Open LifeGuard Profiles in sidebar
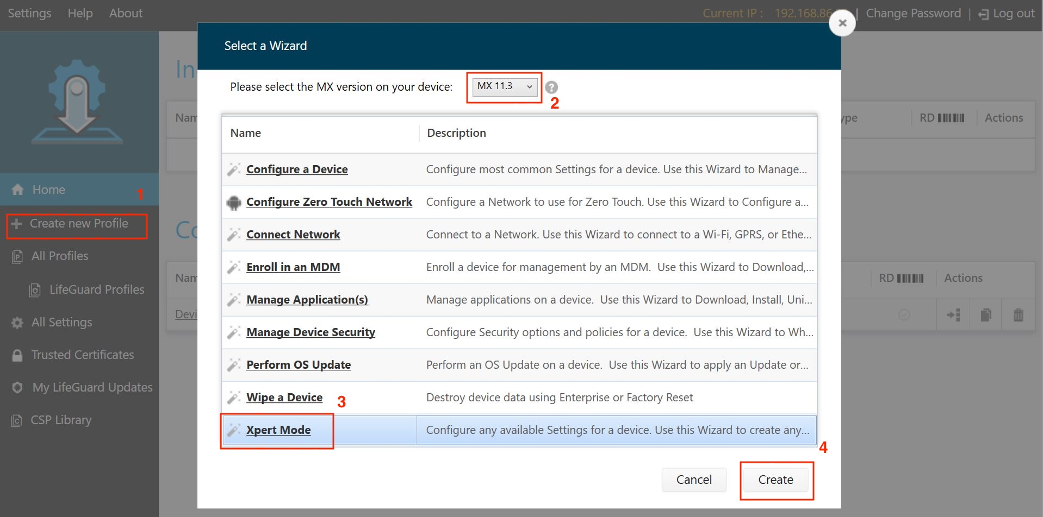Viewport: 1043px width, 517px height. (97, 290)
